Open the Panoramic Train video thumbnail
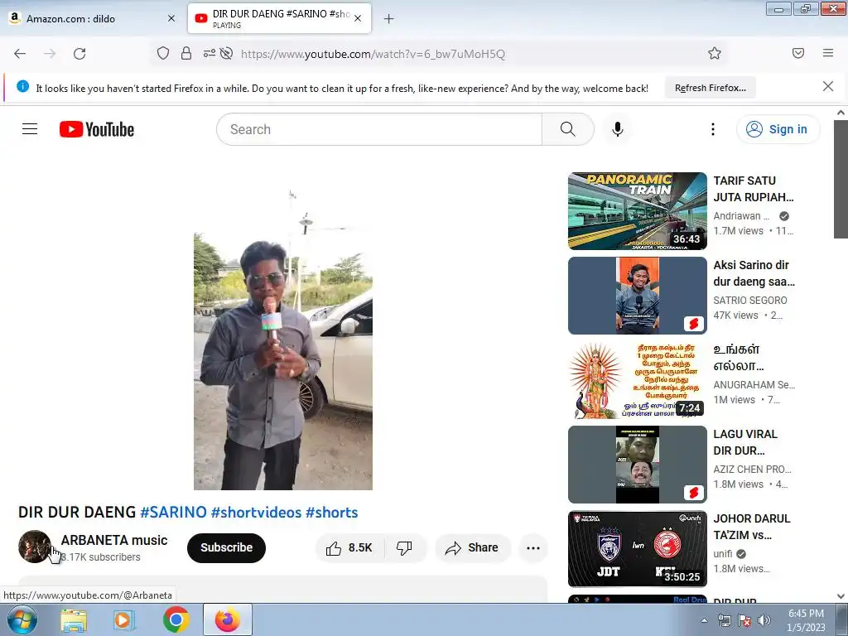Screen dimensions: 848x636 click(637, 211)
